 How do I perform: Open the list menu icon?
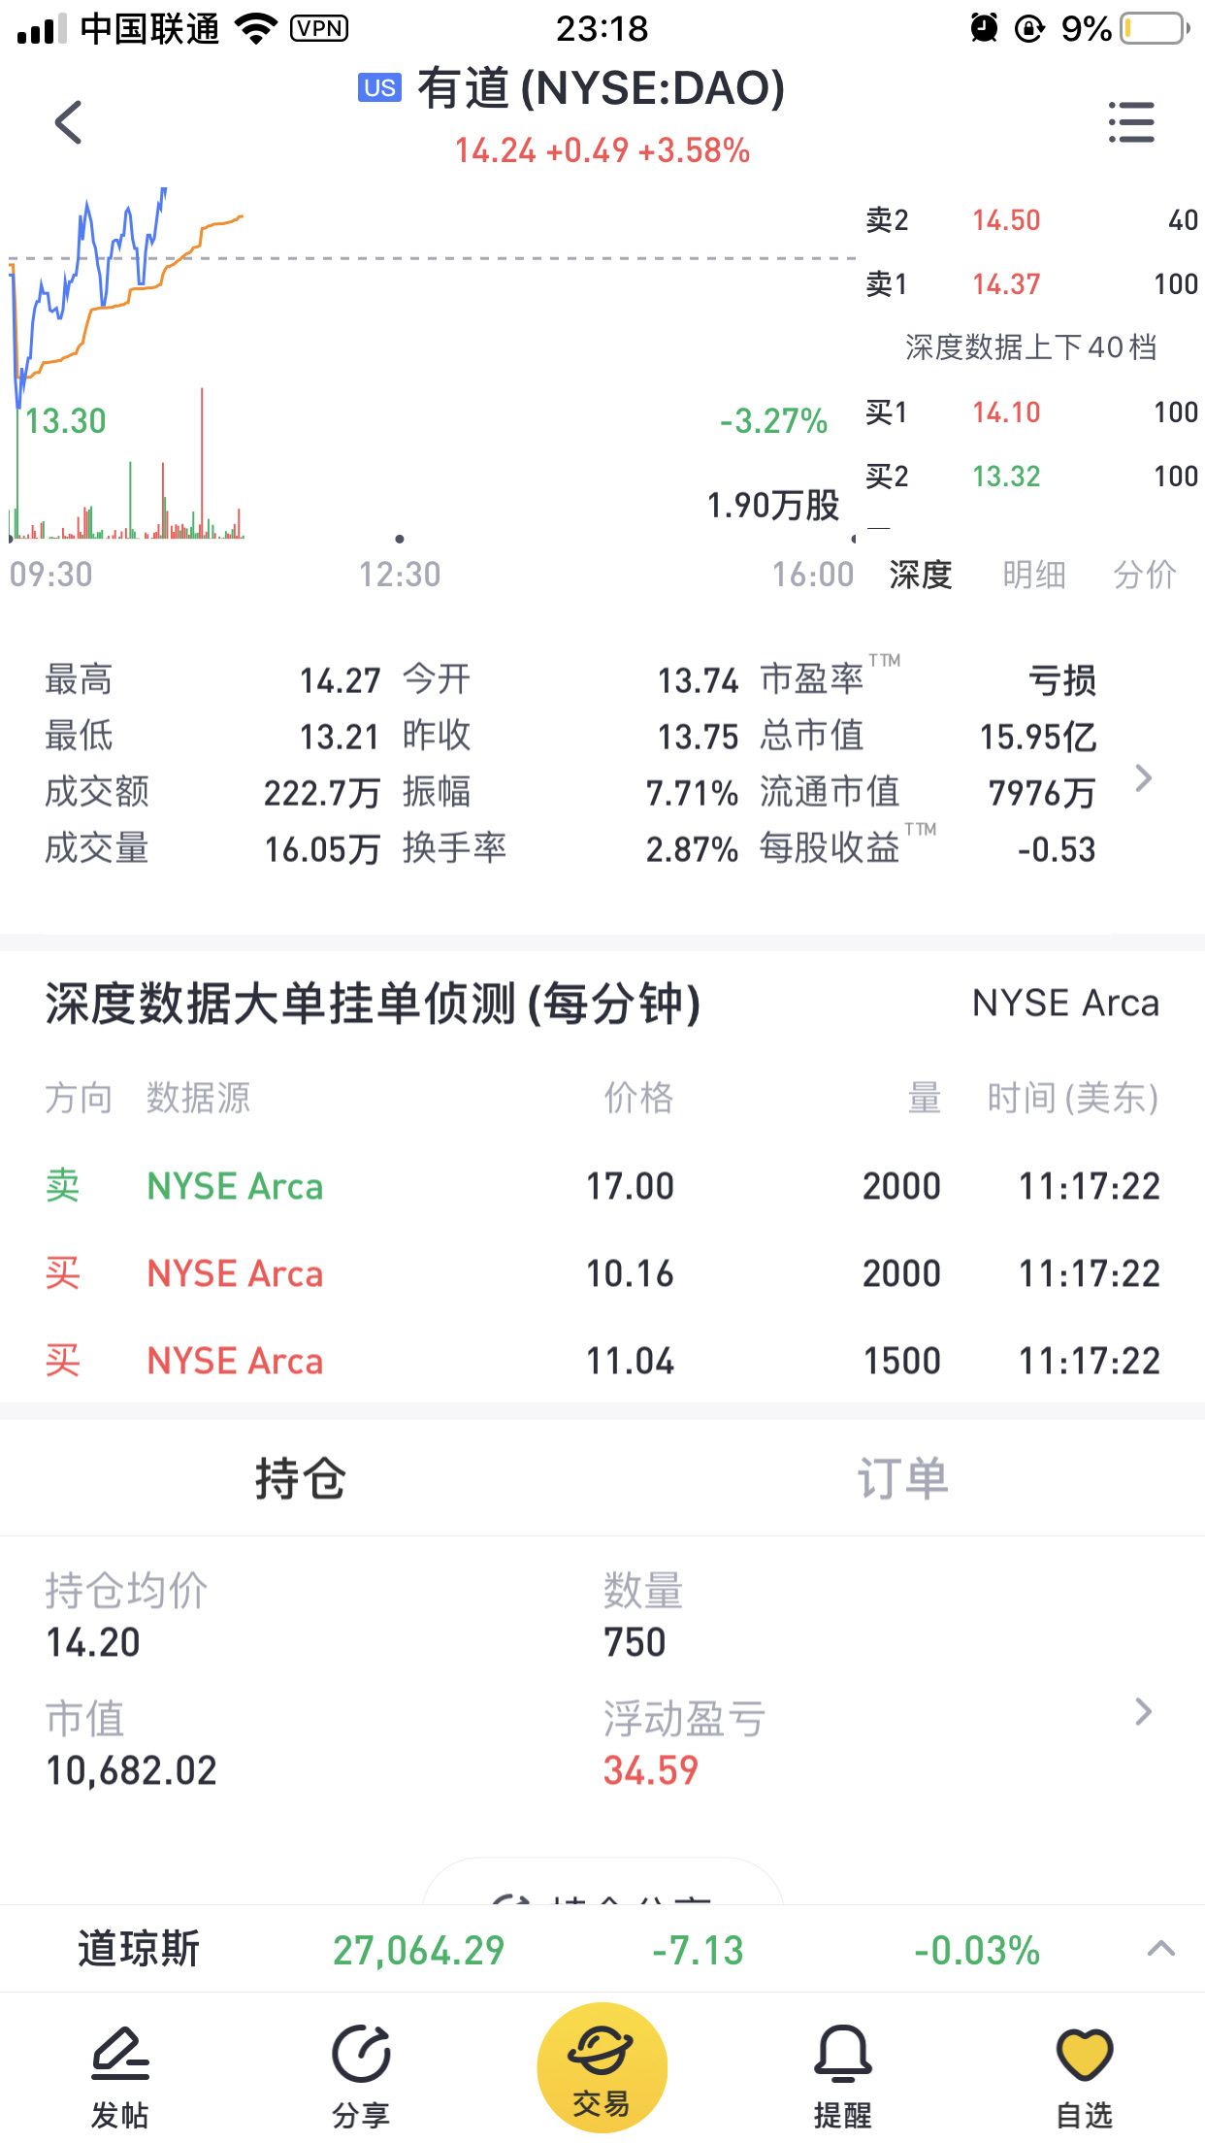pyautogui.click(x=1131, y=122)
